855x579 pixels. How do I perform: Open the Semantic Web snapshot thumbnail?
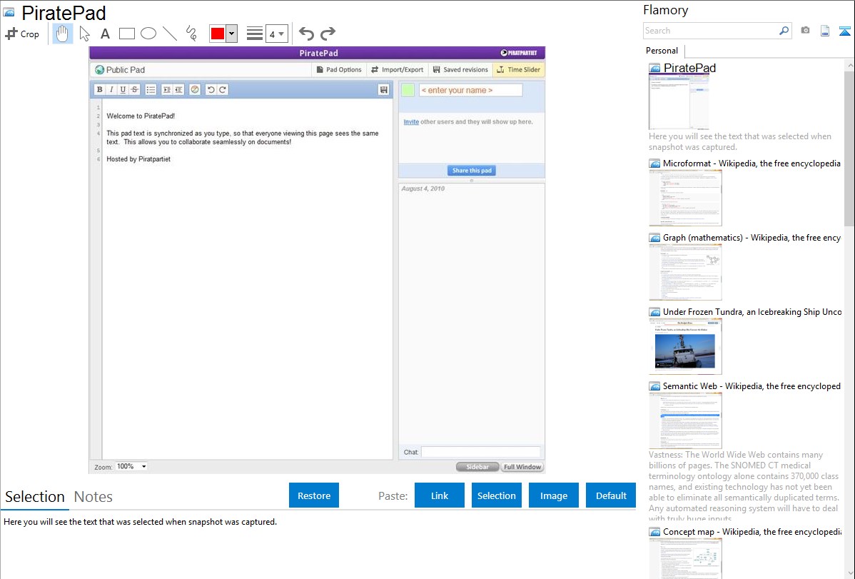[x=685, y=421]
